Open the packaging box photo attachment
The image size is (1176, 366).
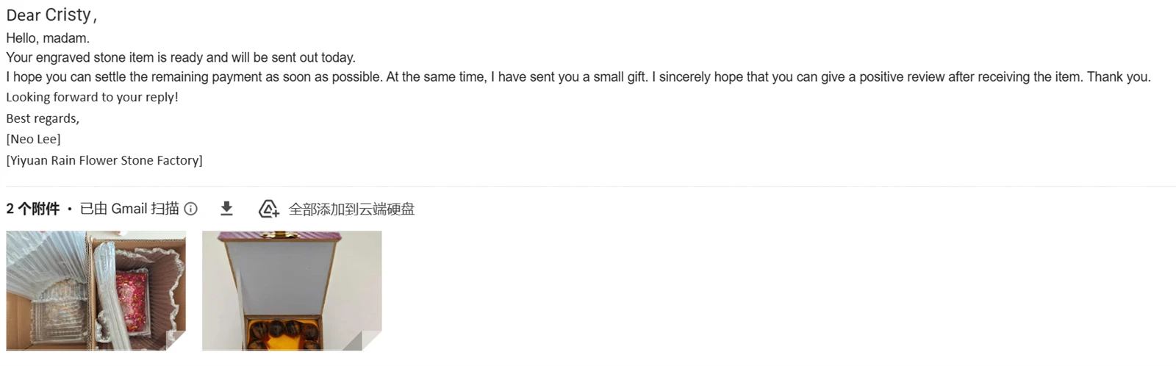coord(96,290)
